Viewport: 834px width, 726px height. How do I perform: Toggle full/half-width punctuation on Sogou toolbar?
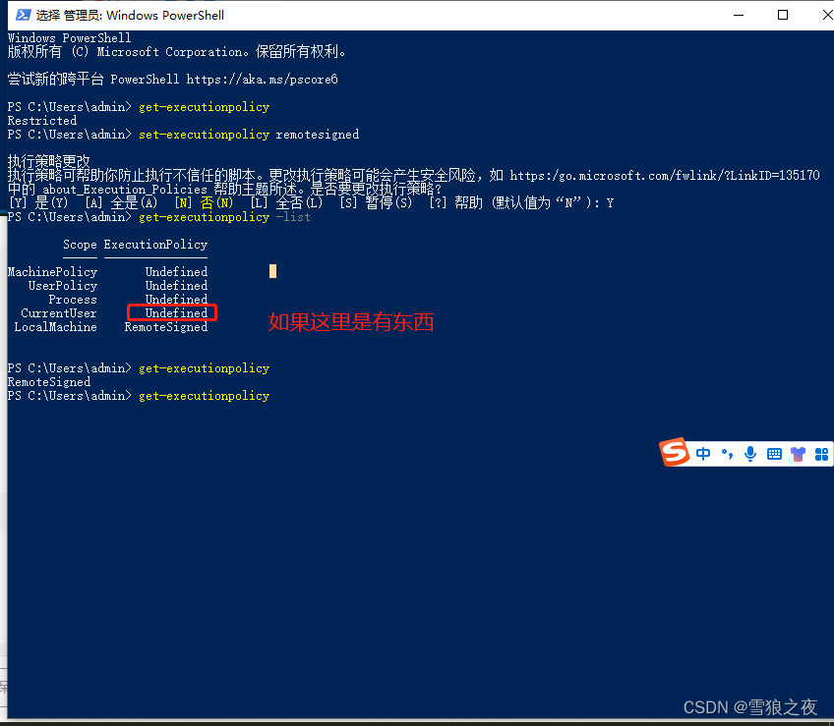coord(726,453)
